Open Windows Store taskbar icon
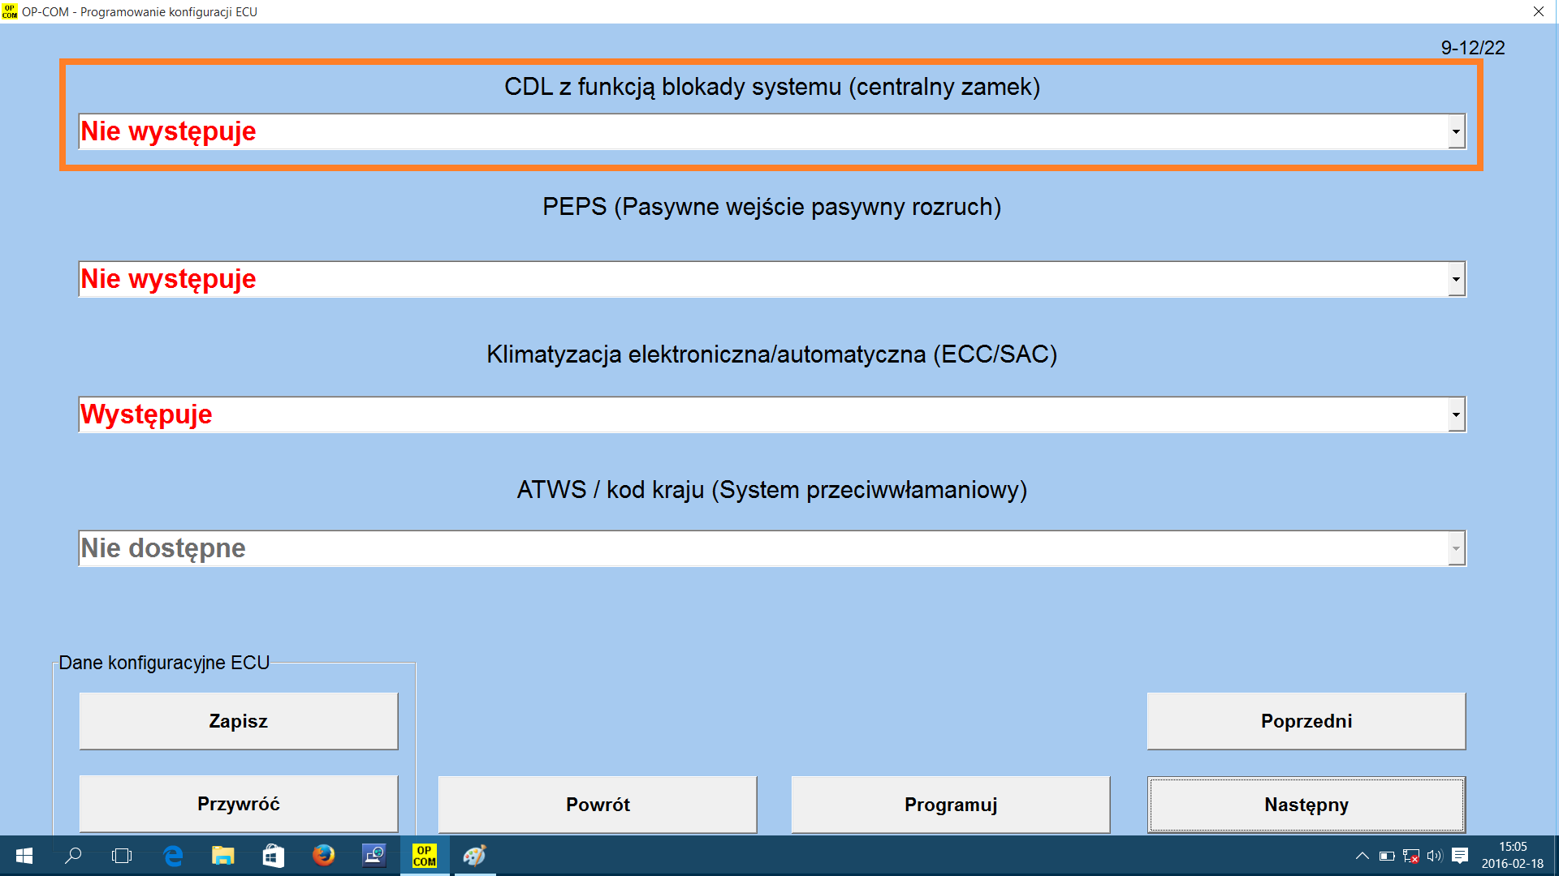Image resolution: width=1559 pixels, height=876 pixels. tap(273, 856)
